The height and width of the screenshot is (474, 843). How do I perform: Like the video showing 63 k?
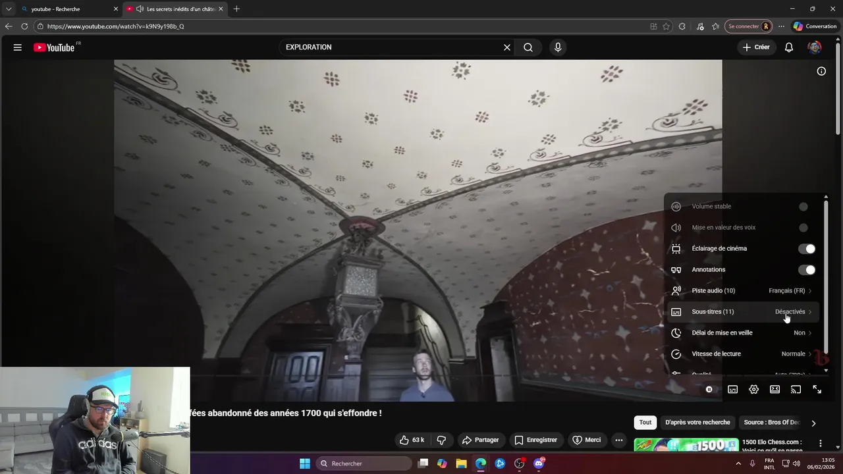pyautogui.click(x=413, y=440)
